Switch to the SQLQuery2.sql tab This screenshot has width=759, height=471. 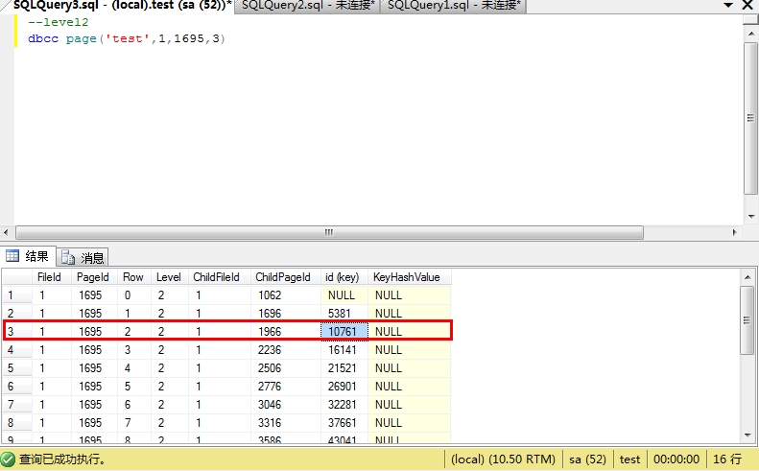click(308, 6)
